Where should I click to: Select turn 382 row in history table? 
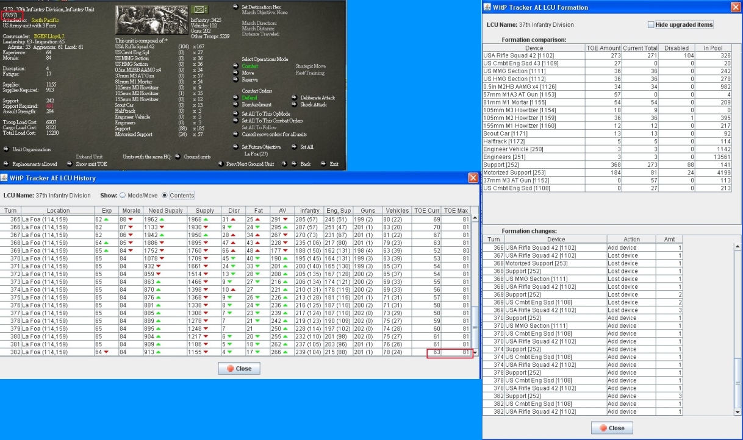(236, 352)
